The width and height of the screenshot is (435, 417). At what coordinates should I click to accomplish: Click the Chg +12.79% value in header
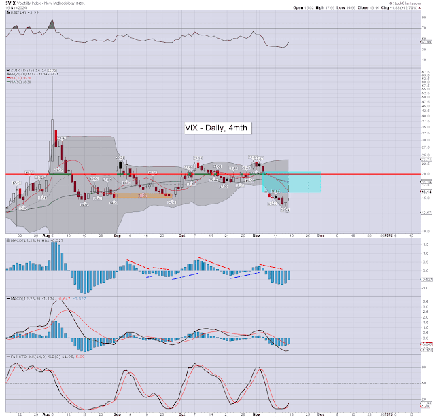pos(404,7)
